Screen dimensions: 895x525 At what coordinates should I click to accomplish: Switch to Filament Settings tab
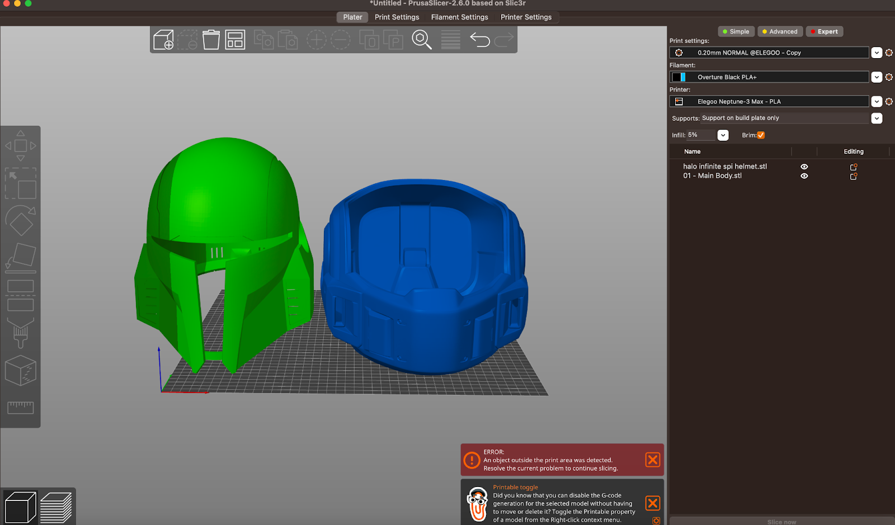click(459, 17)
